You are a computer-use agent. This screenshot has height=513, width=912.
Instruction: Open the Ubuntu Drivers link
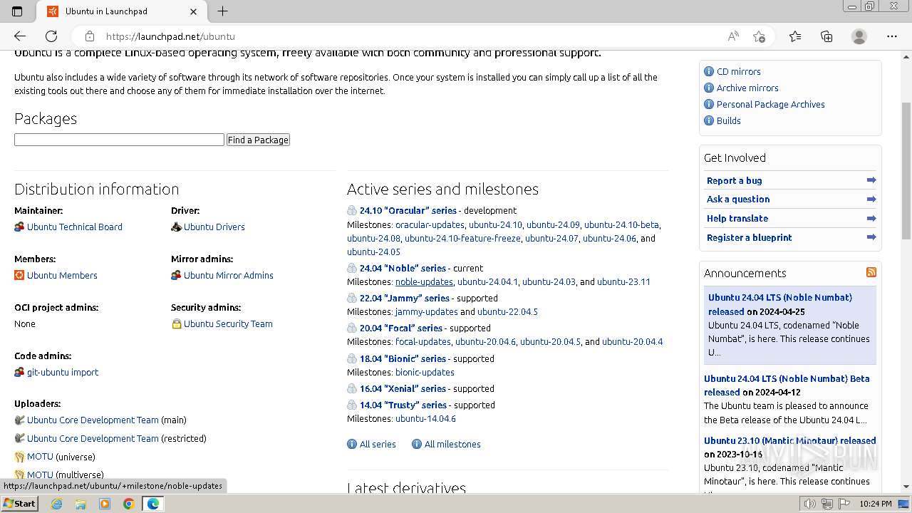coord(214,227)
